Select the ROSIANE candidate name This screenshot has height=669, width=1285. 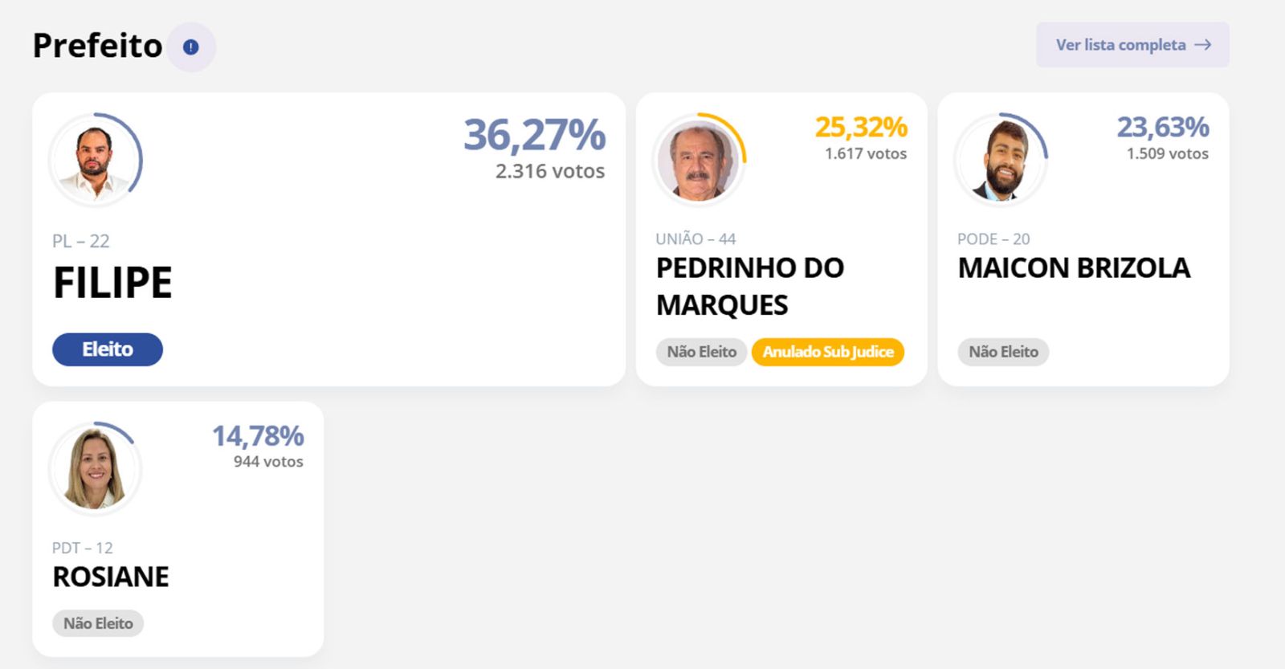[111, 577]
